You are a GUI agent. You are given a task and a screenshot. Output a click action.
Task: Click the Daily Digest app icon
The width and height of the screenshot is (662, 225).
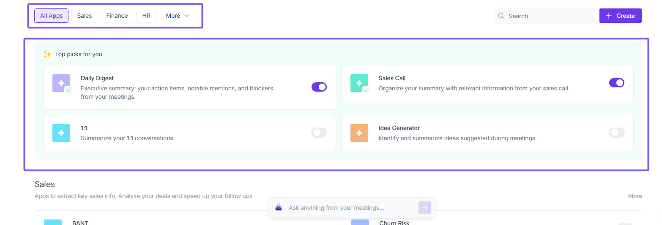pyautogui.click(x=61, y=83)
